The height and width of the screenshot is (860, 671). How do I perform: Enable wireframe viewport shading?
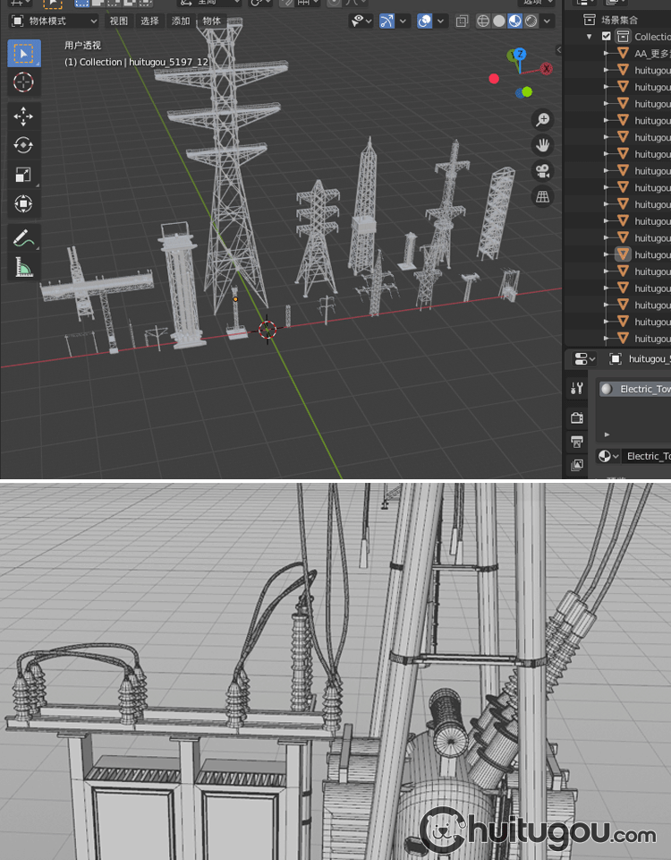pos(483,21)
